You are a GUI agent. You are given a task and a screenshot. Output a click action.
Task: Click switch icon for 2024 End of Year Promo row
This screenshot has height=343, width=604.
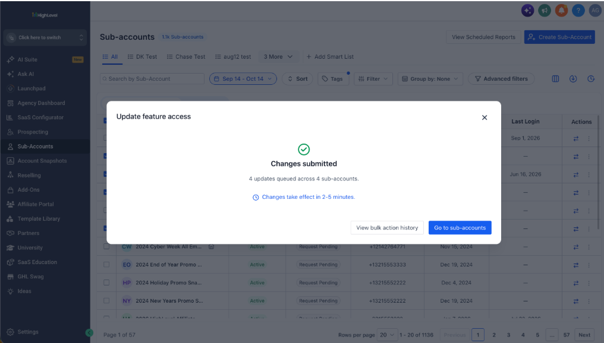576,265
